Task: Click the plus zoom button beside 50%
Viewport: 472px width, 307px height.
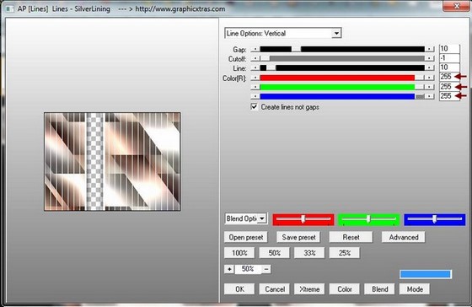Action: click(229, 269)
